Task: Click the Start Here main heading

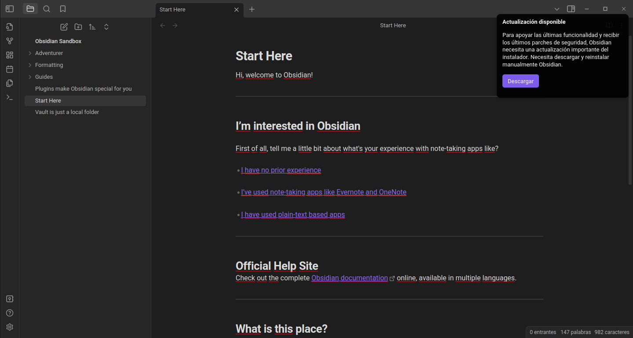Action: [264, 56]
